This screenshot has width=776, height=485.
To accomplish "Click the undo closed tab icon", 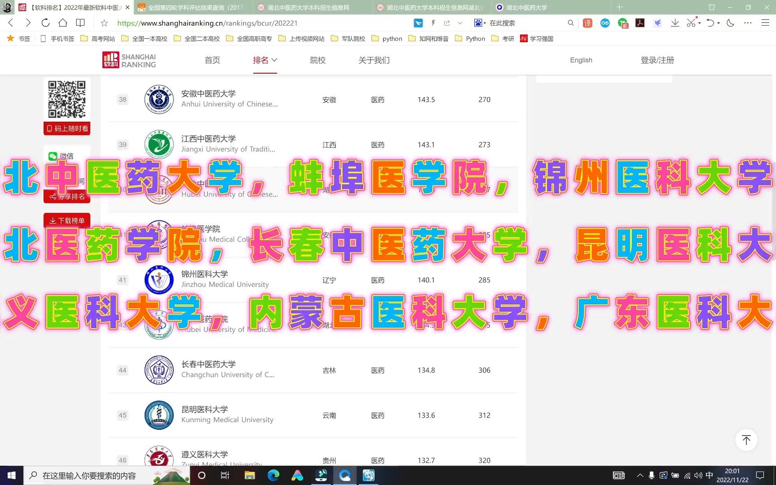I will click(710, 23).
